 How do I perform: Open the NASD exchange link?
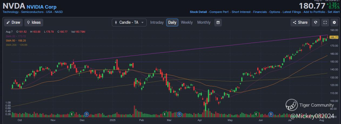coord(59,12)
